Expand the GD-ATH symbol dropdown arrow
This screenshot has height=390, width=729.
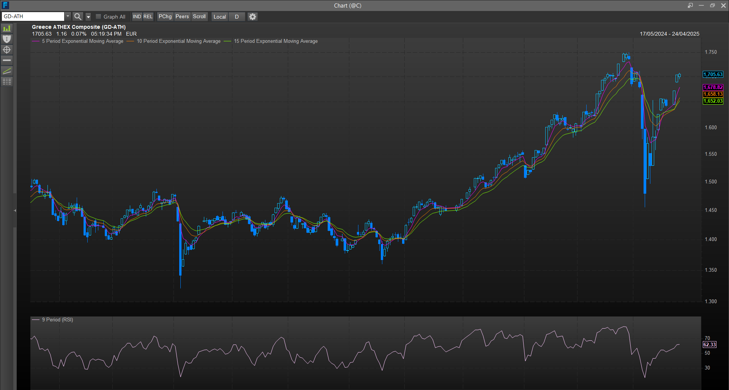pos(68,16)
